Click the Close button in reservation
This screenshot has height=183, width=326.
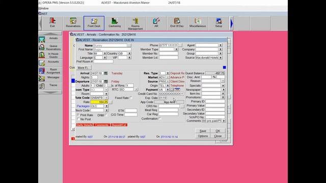pyautogui.click(x=218, y=136)
